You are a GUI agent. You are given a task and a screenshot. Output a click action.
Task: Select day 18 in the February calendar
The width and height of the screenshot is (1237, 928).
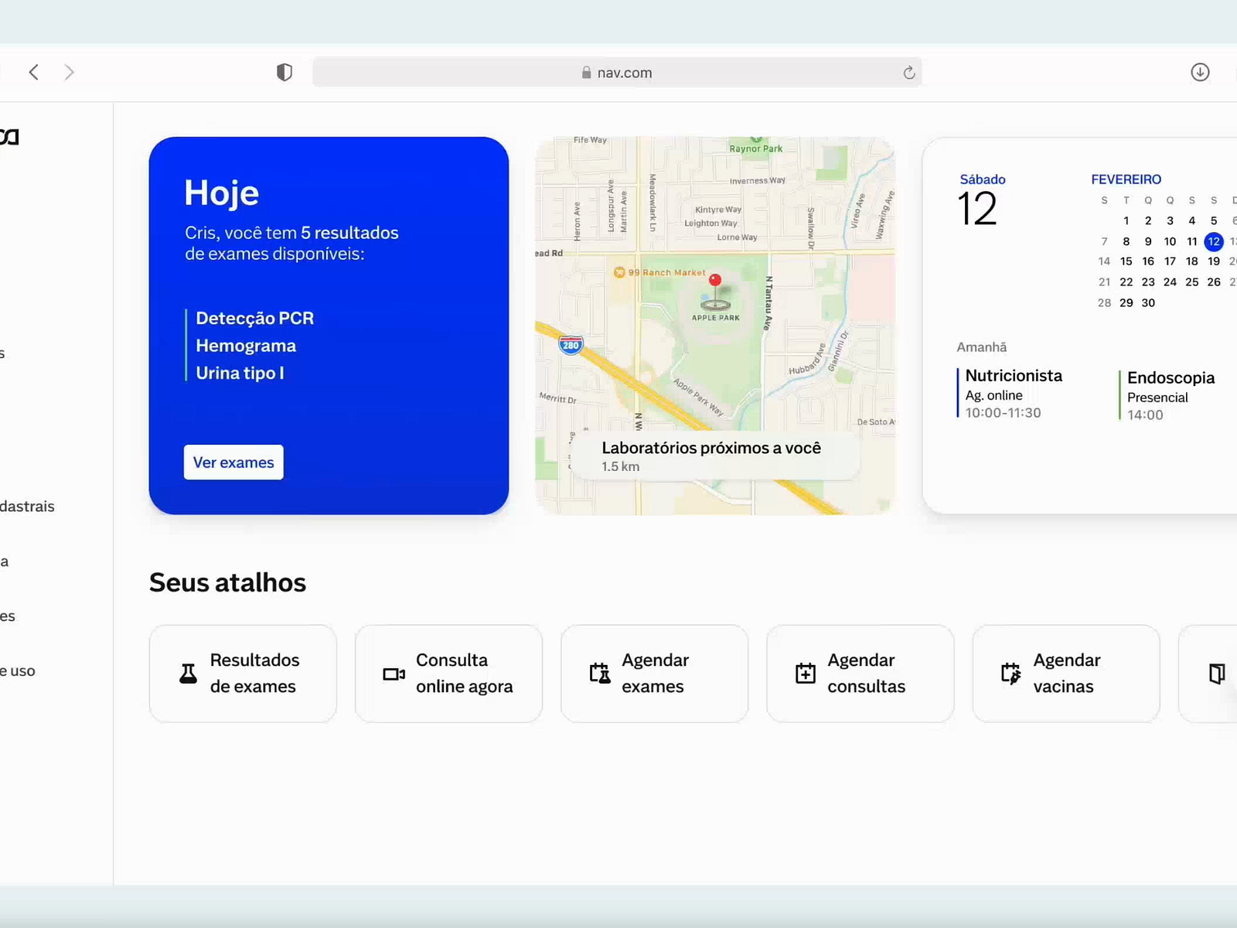[1192, 261]
